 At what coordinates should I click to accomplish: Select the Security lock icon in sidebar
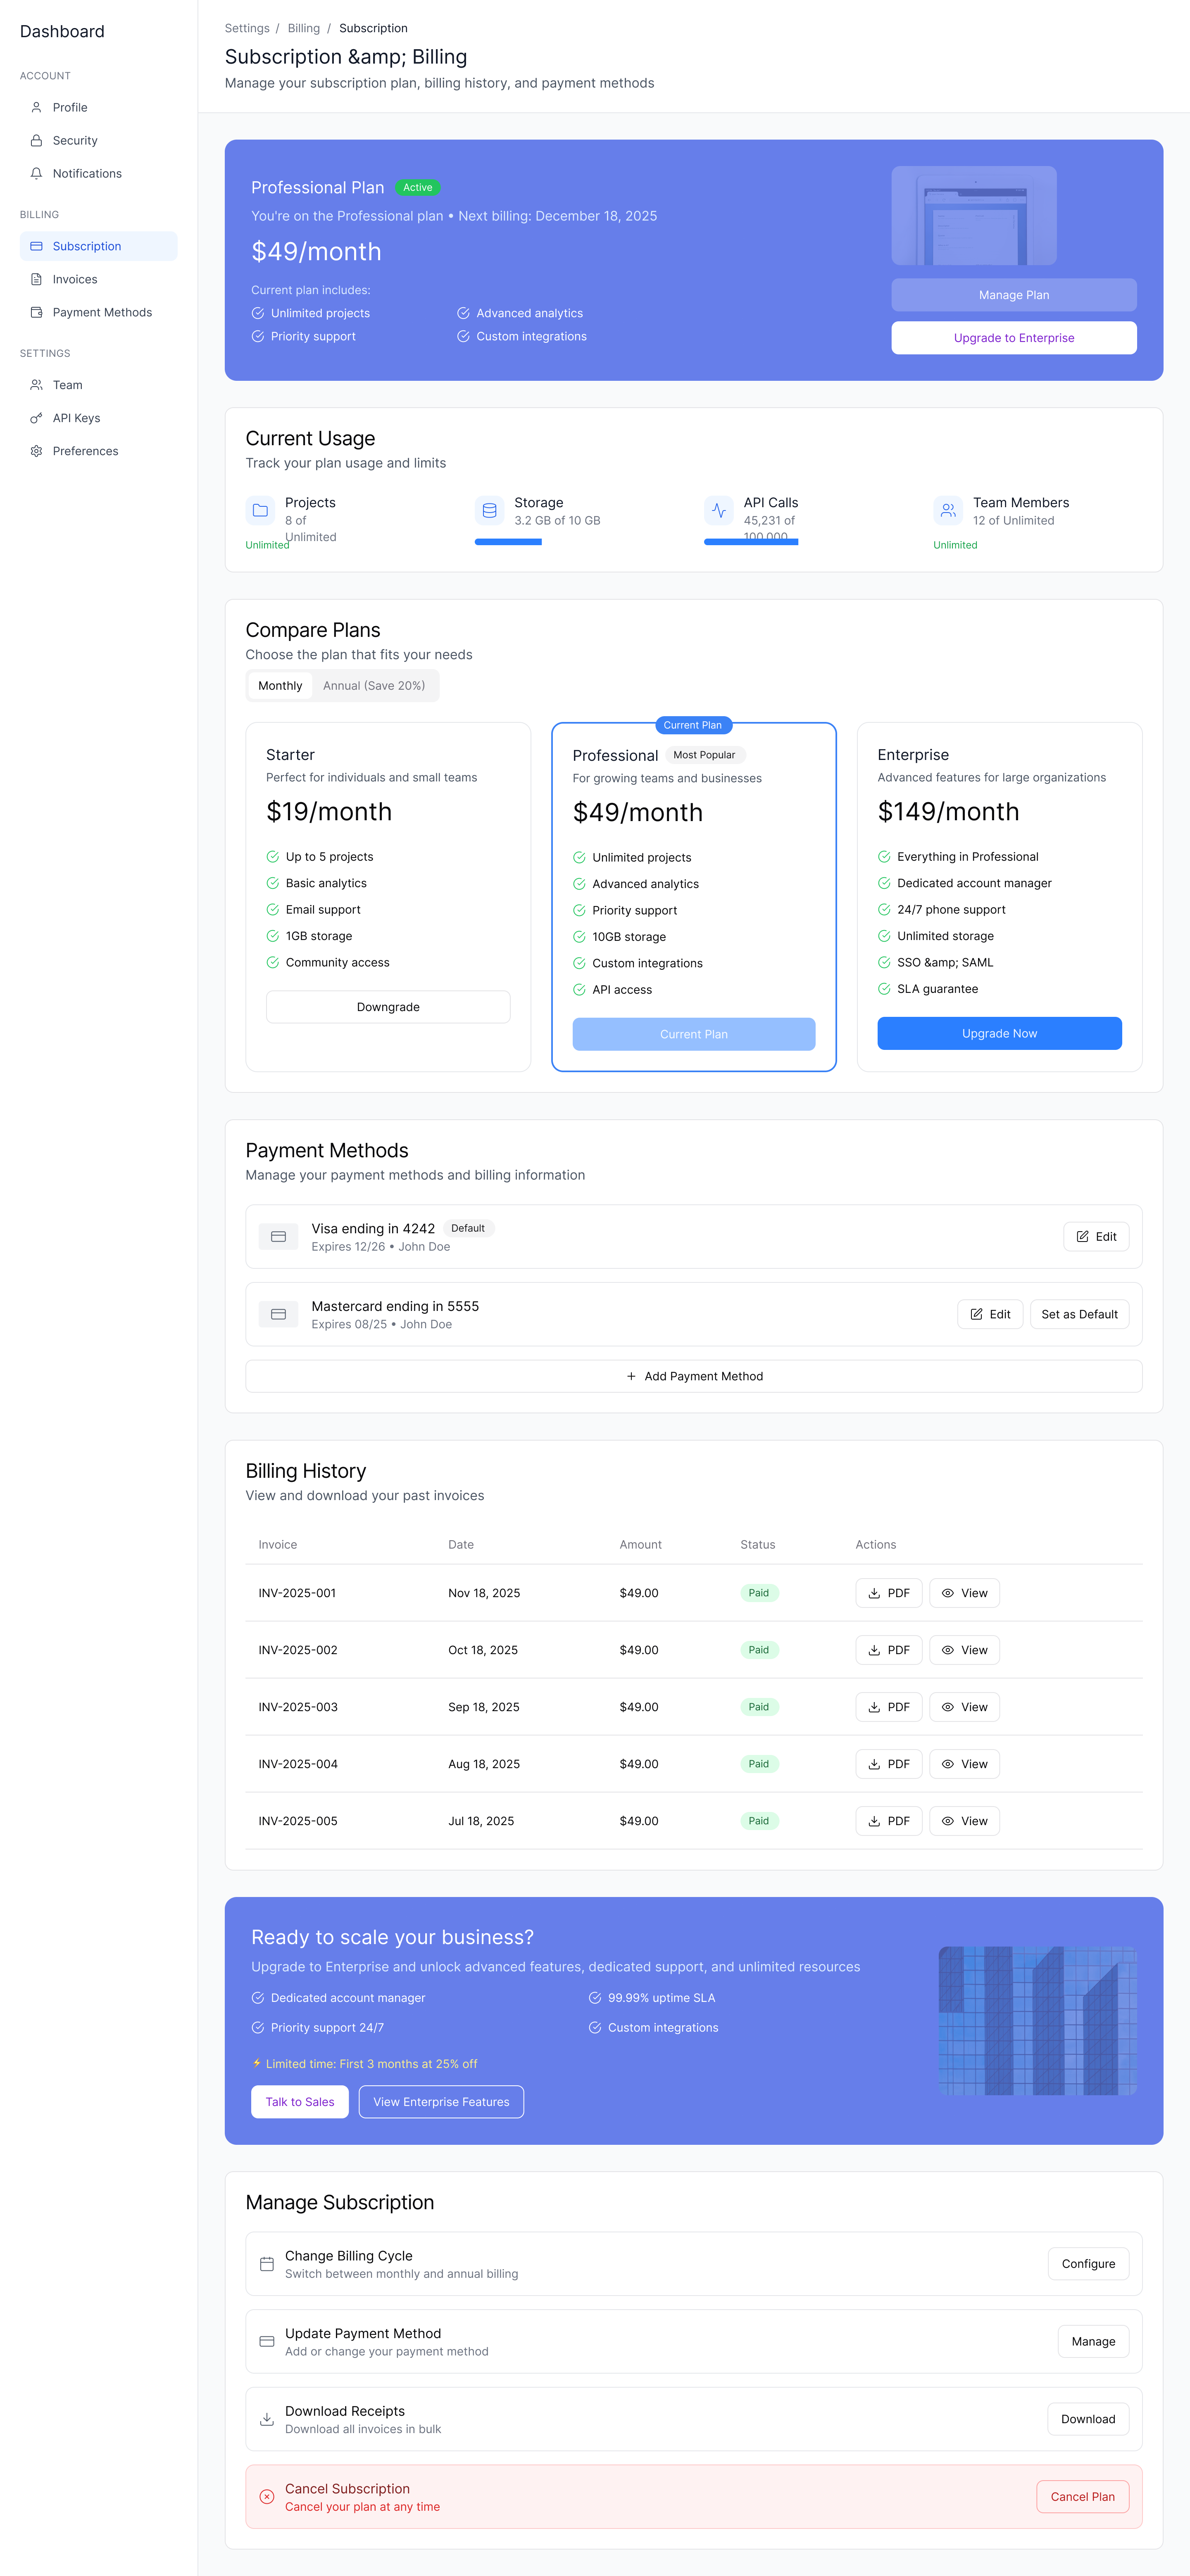pyautogui.click(x=37, y=140)
